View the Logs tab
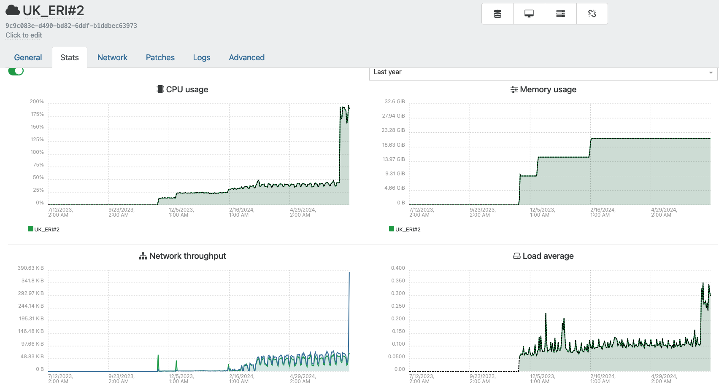719x392 pixels. tap(202, 57)
